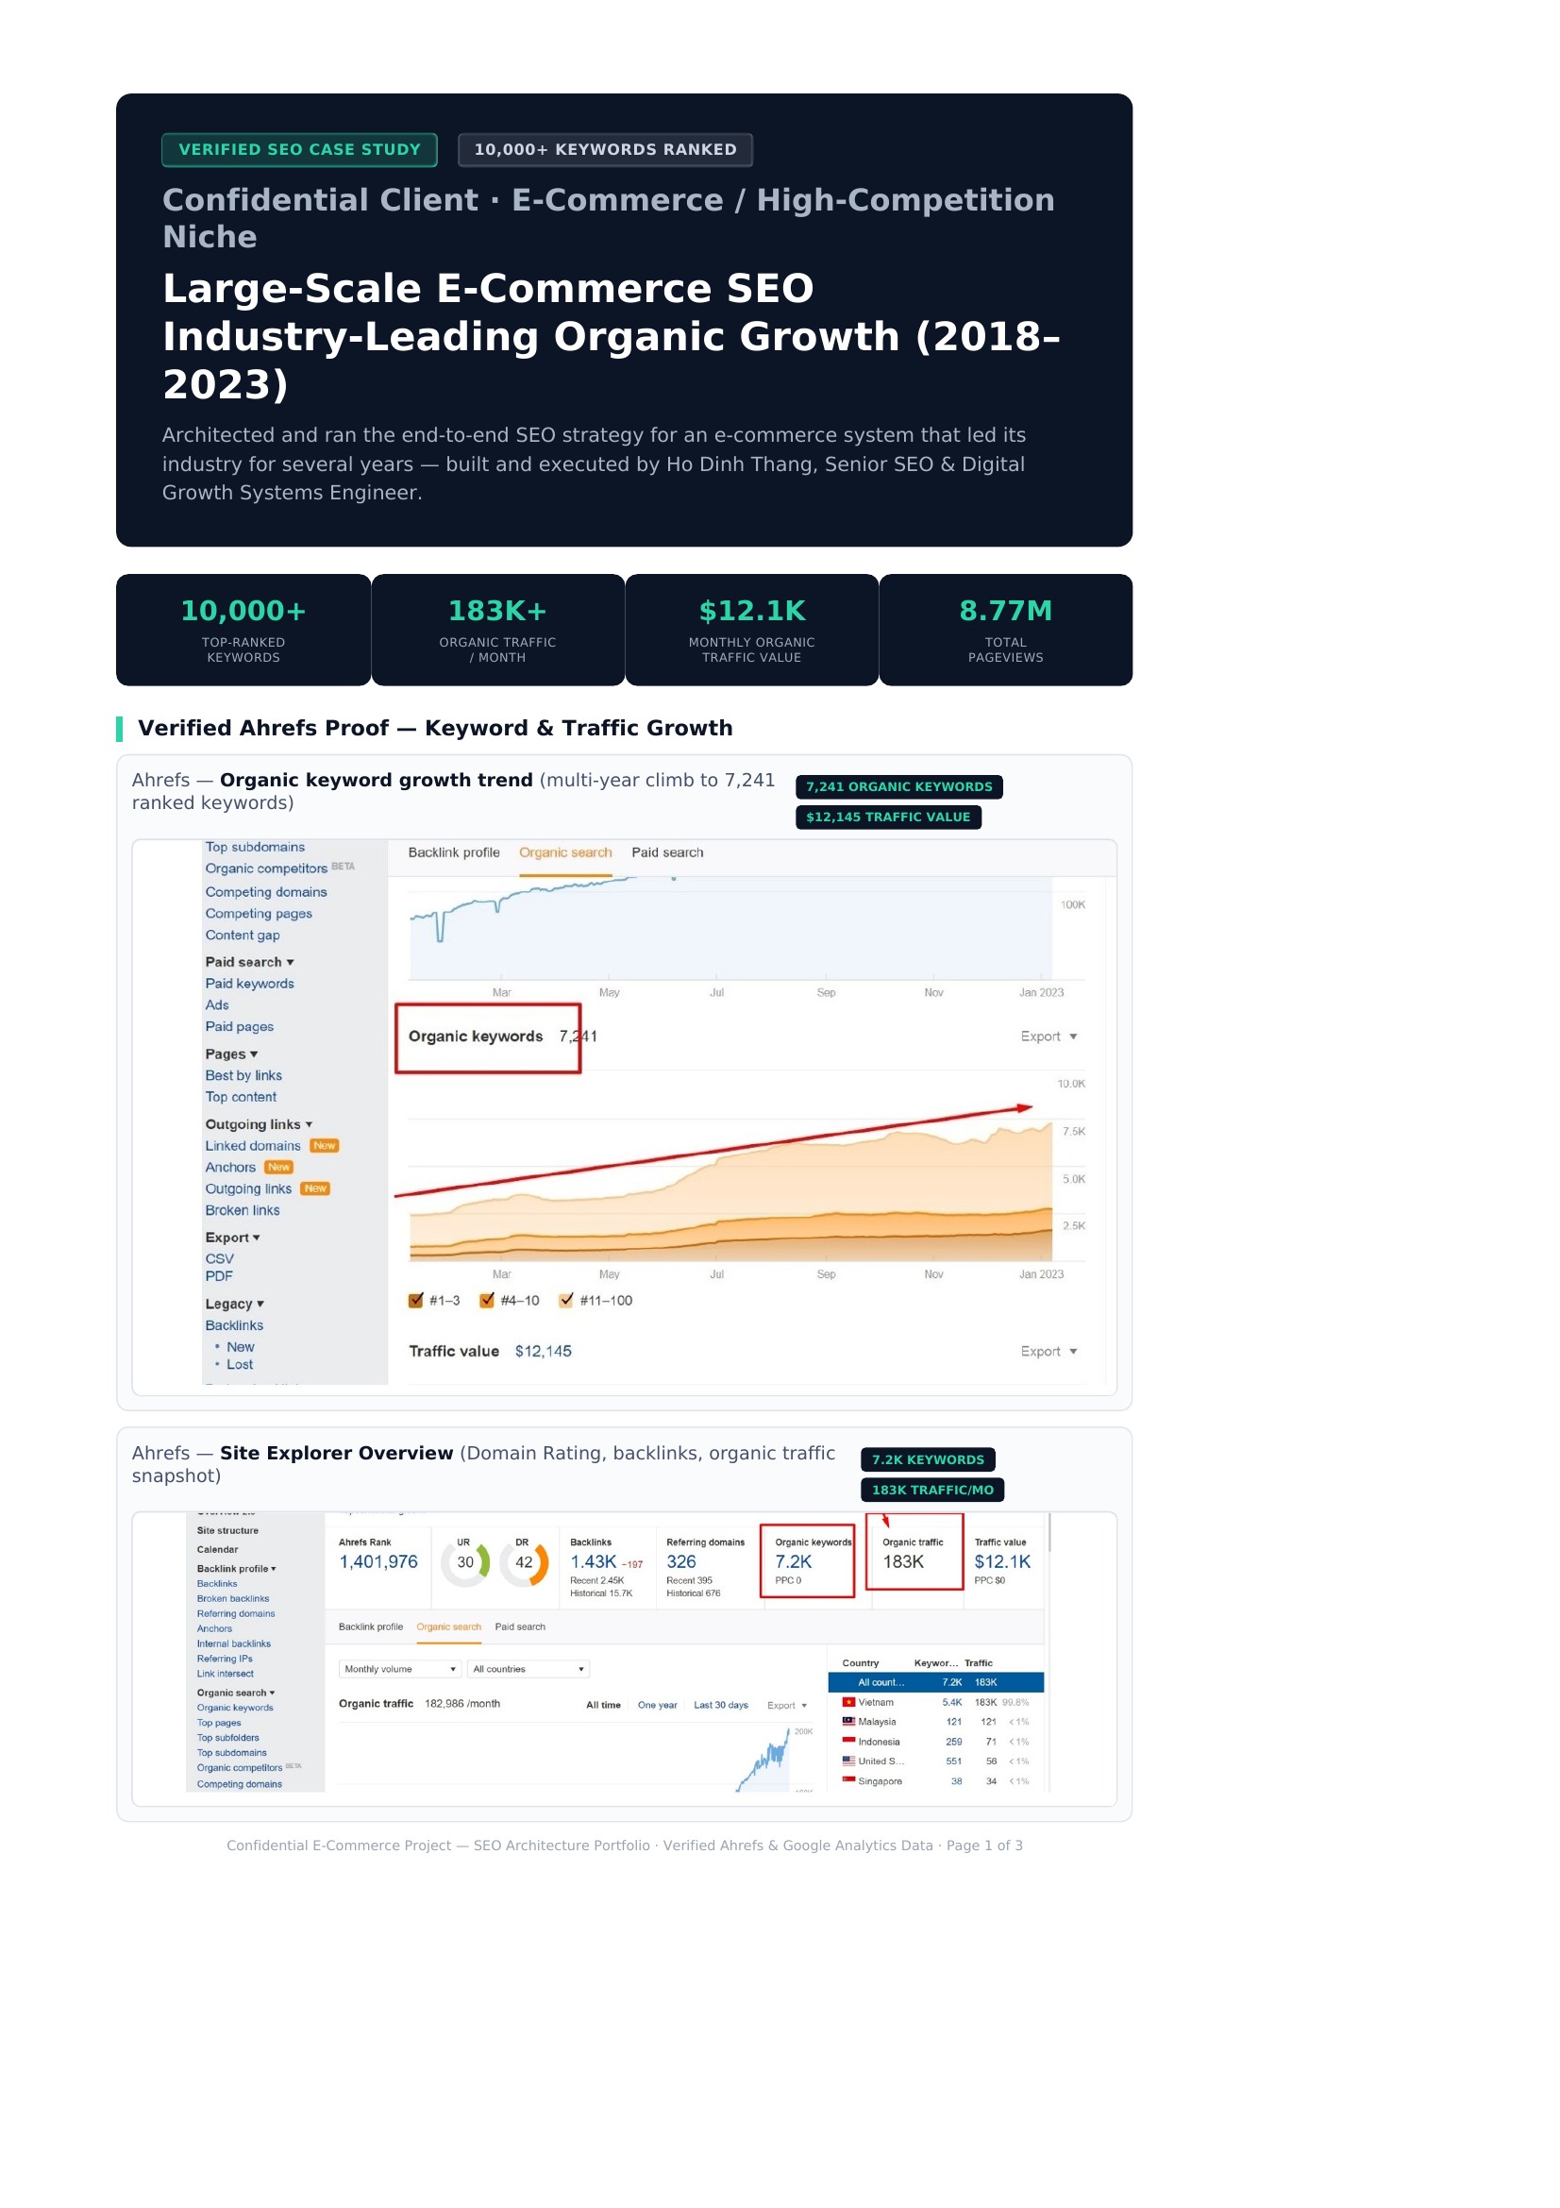This screenshot has width=1560, height=2208.
Task: Open the Internal backlinks sidebar link
Action: [x=233, y=1643]
